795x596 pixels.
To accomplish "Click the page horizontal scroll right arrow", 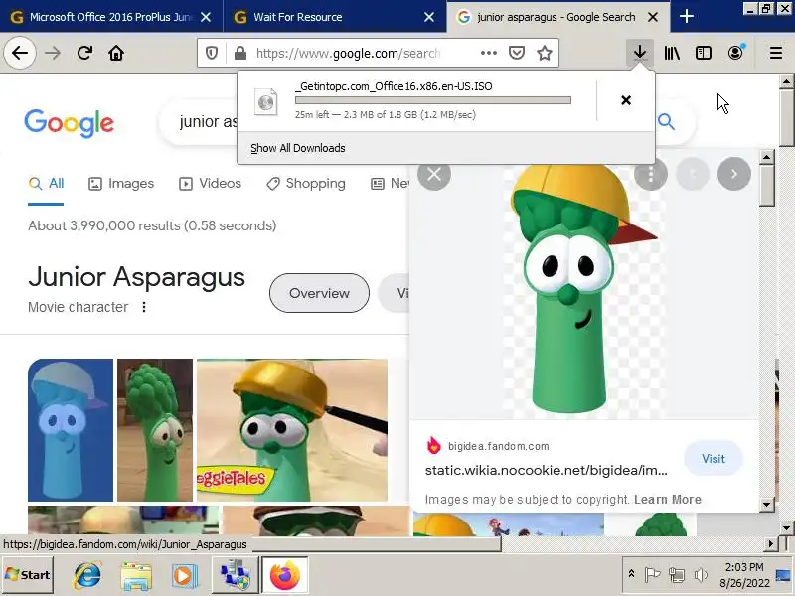I will pyautogui.click(x=771, y=544).
